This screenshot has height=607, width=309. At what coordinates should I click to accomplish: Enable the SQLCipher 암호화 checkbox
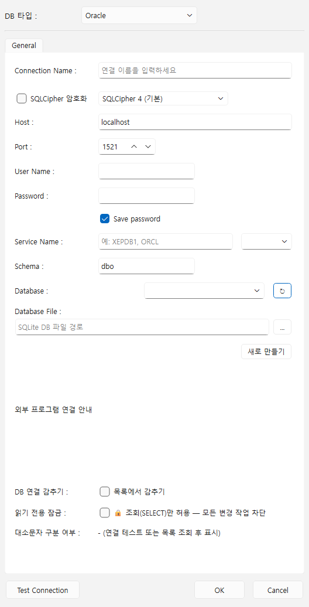click(22, 98)
